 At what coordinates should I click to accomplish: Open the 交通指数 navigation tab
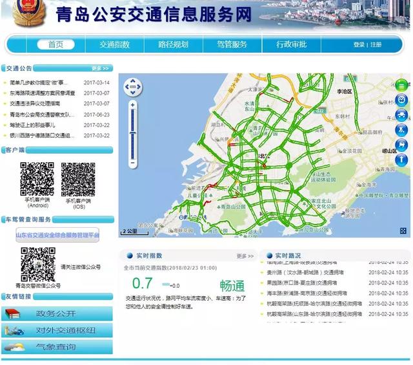pyautogui.click(x=114, y=44)
